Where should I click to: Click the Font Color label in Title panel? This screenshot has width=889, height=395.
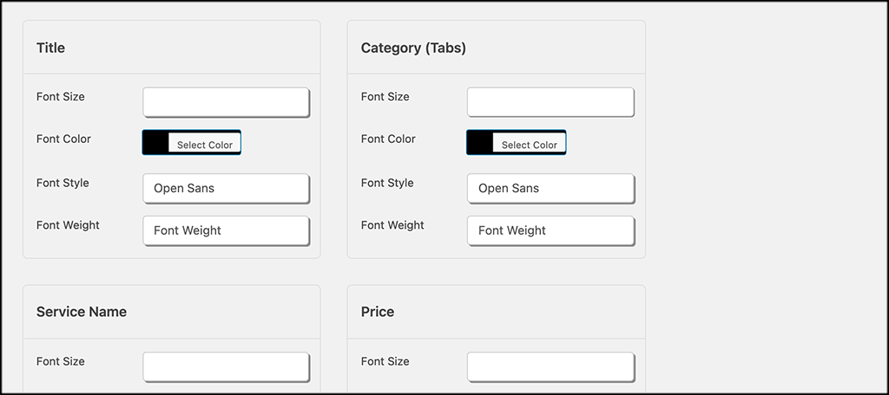(x=63, y=139)
